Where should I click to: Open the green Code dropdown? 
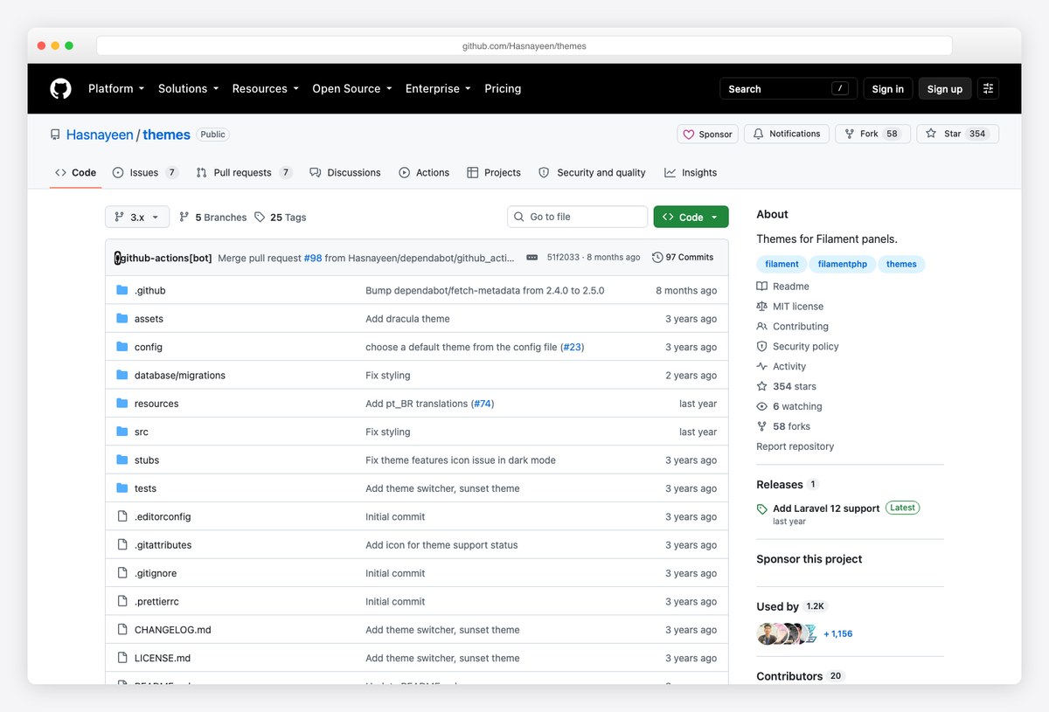click(x=691, y=217)
